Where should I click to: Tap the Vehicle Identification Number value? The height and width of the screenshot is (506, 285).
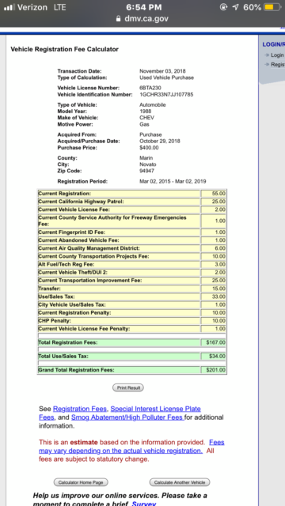166,95
